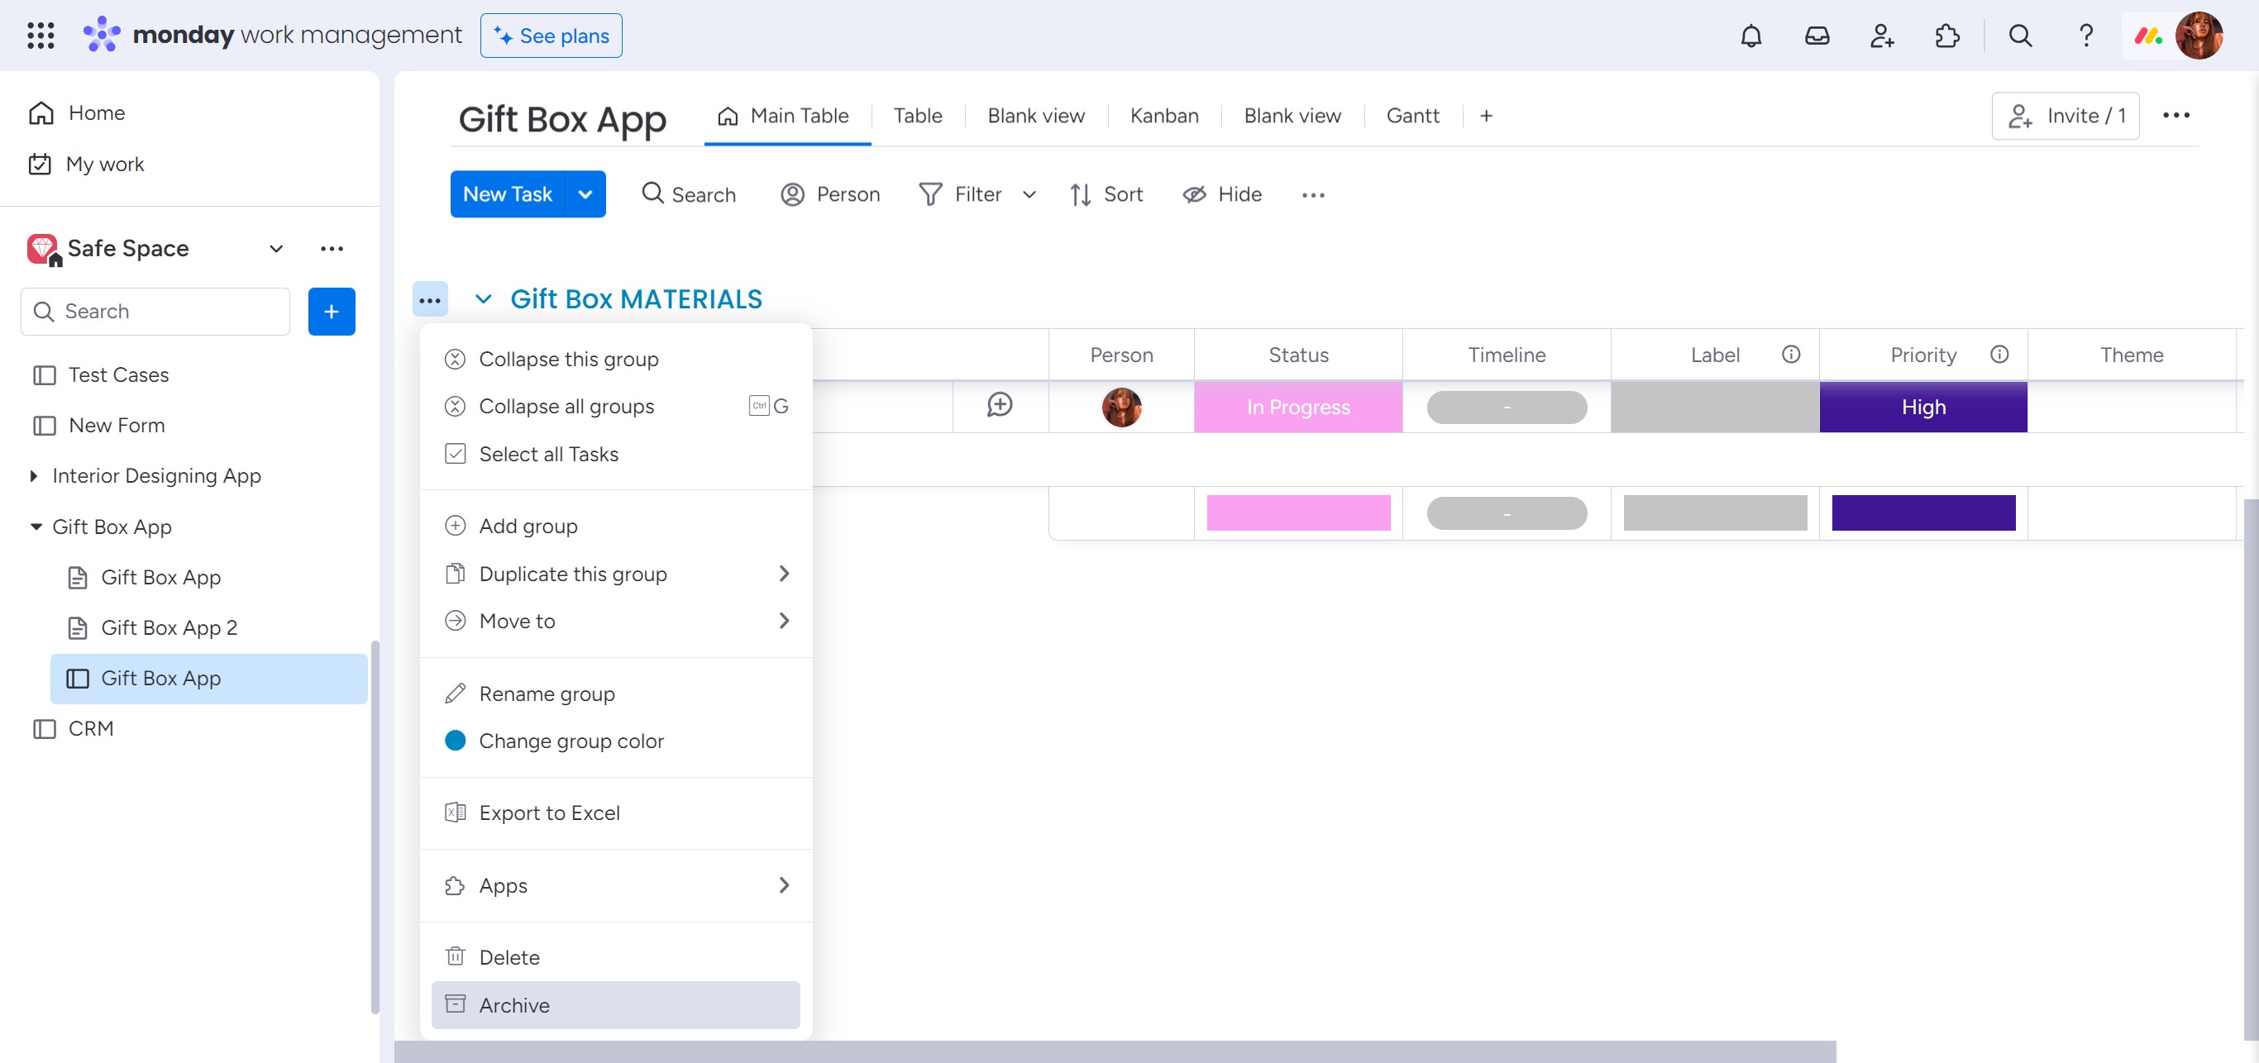The height and width of the screenshot is (1063, 2259).
Task: Select Archive from the group menu
Action: 513,1005
